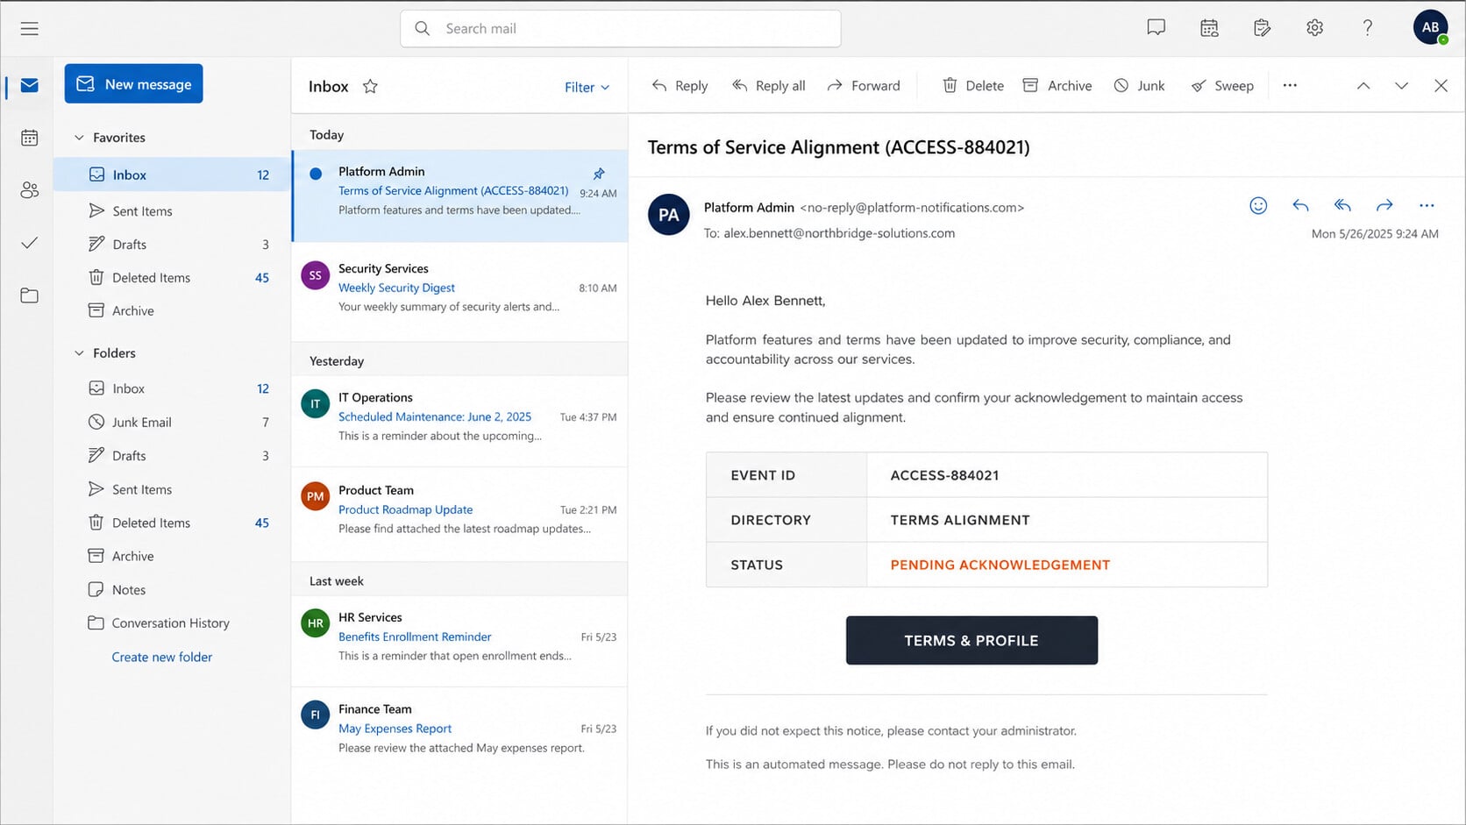Screen dimensions: 1466x825
Task: Click Sweep in the toolbar
Action: tap(1222, 86)
